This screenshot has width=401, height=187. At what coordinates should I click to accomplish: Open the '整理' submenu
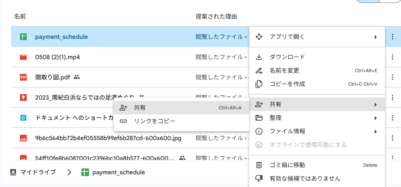click(317, 118)
